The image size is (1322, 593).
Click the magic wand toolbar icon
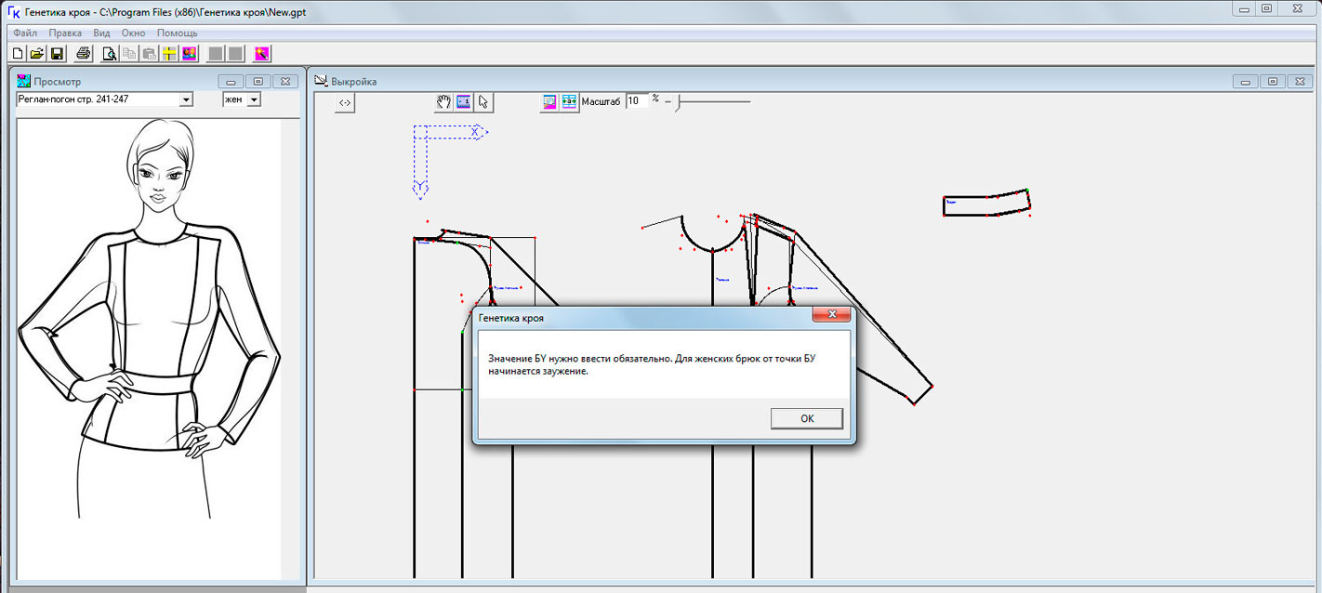click(262, 53)
